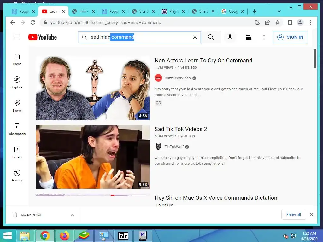Open 7-Zip from the taskbar
Screen dimensions: 323x242
point(123,236)
